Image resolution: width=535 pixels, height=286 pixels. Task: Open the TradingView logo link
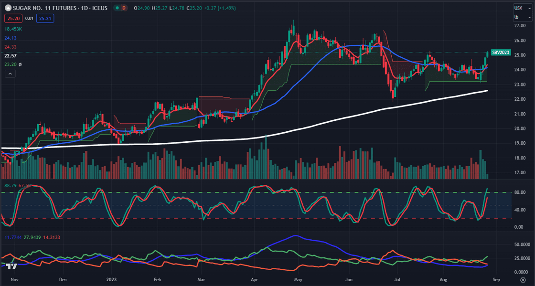(x=12, y=267)
